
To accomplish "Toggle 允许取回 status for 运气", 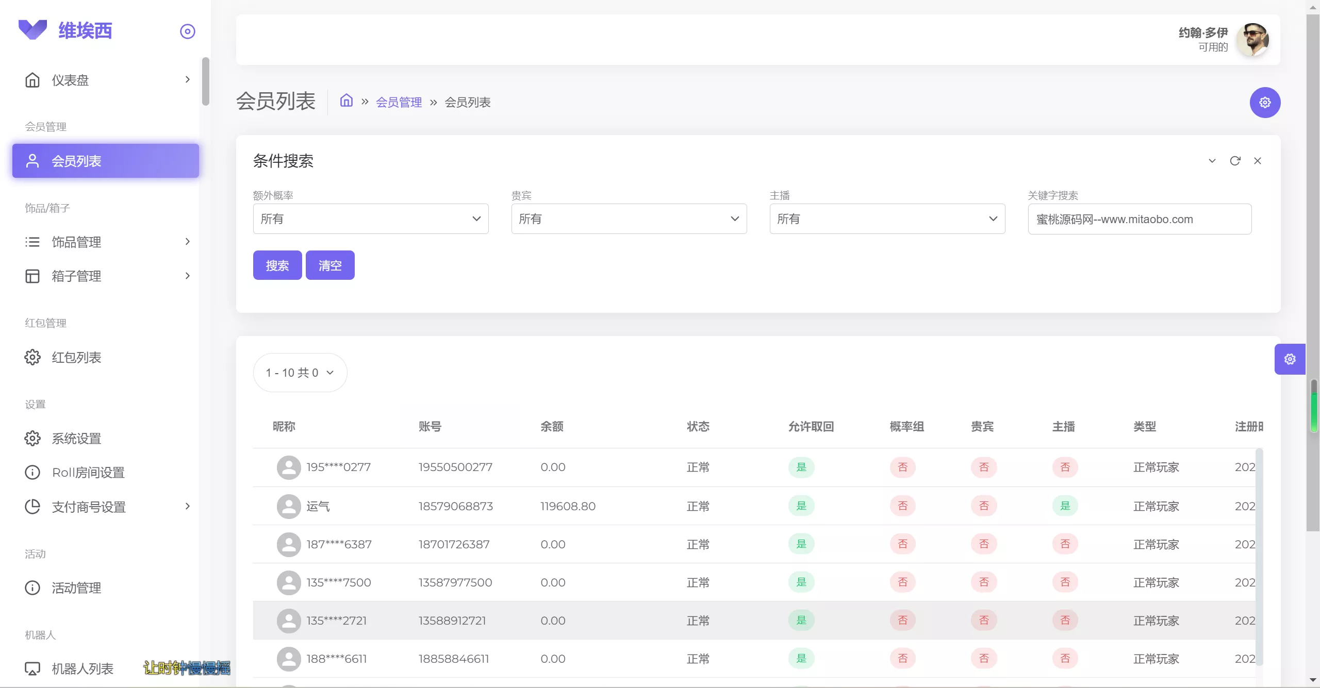I will [801, 506].
